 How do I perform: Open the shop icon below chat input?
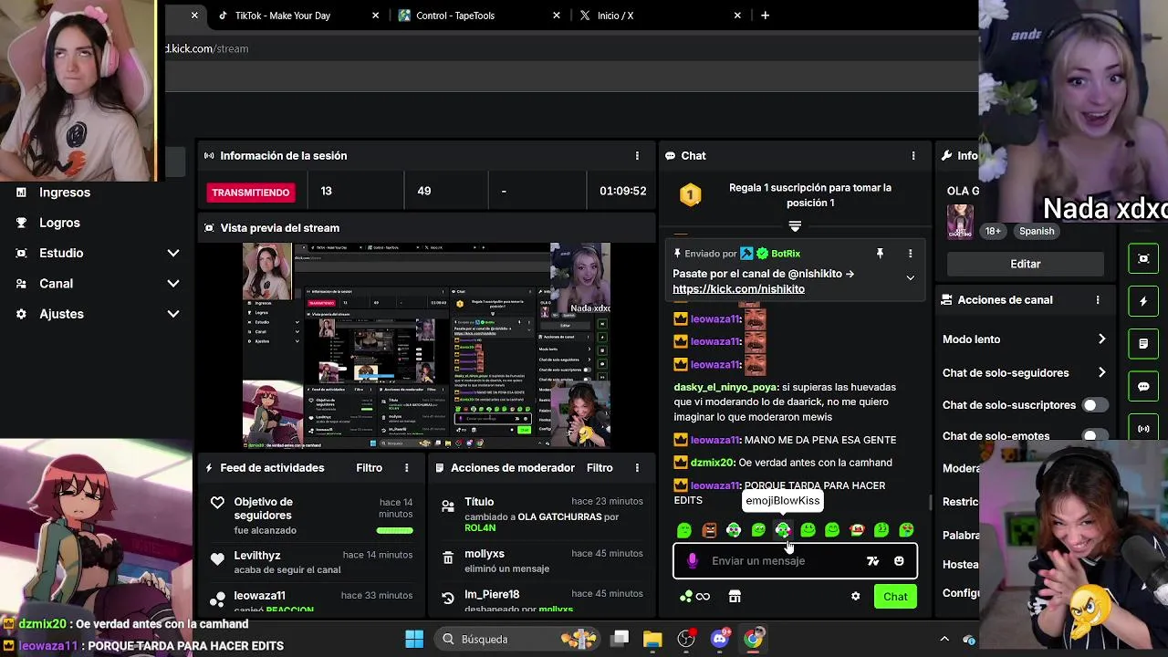click(x=735, y=597)
